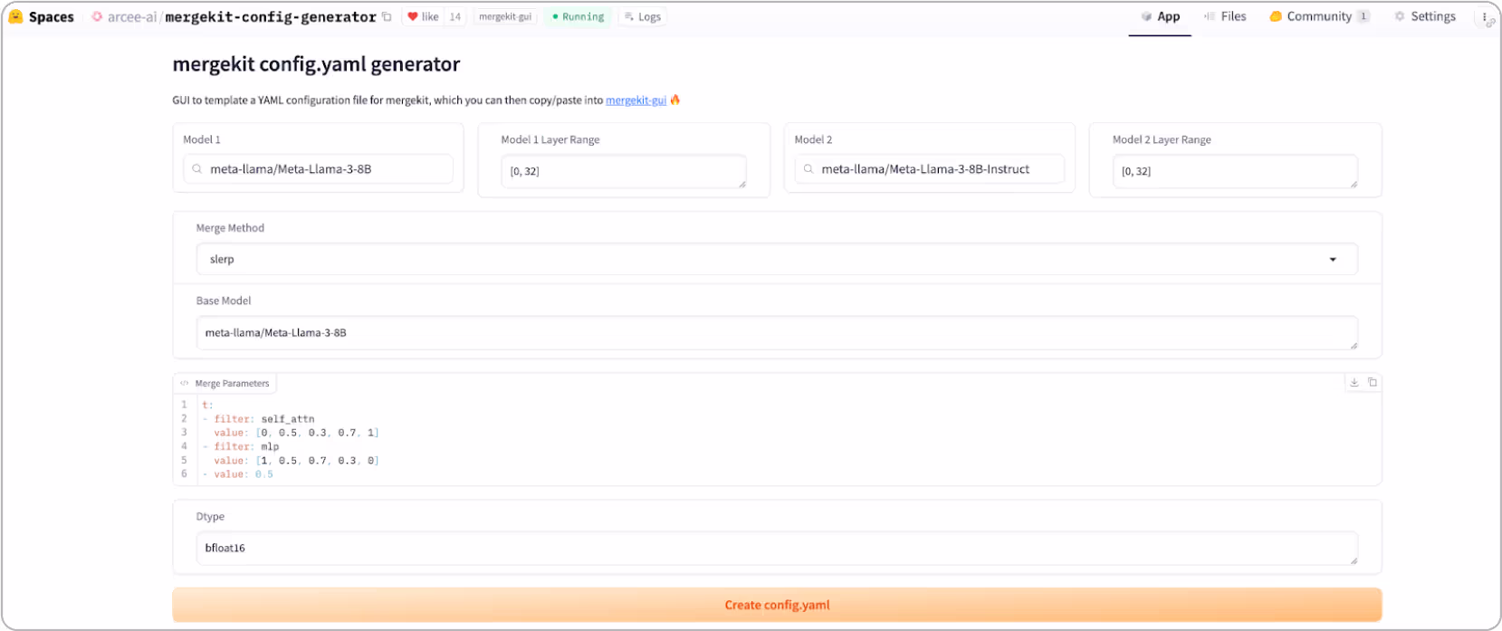
Task: Open the Settings tab
Action: point(1425,16)
